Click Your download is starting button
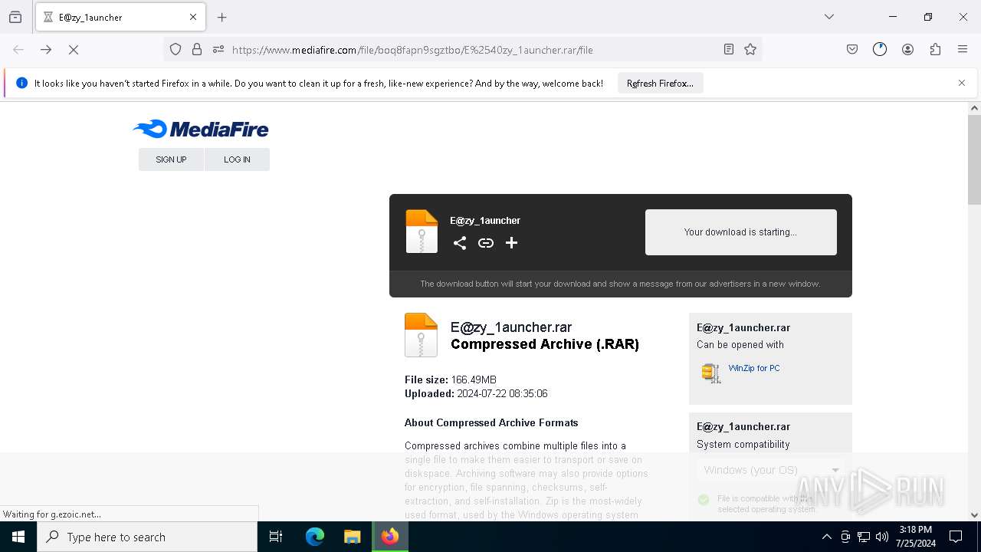981x552 pixels. point(740,232)
